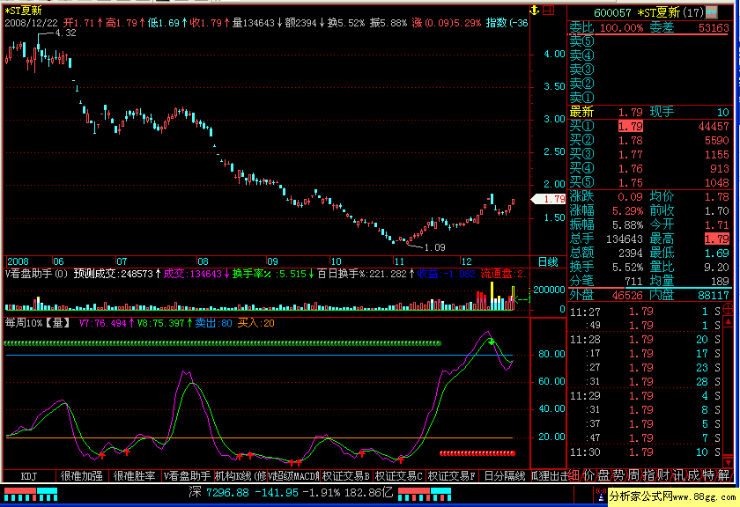This screenshot has width=740, height=507.
Task: Switch the side panel to the 价 tab
Action: pos(588,475)
